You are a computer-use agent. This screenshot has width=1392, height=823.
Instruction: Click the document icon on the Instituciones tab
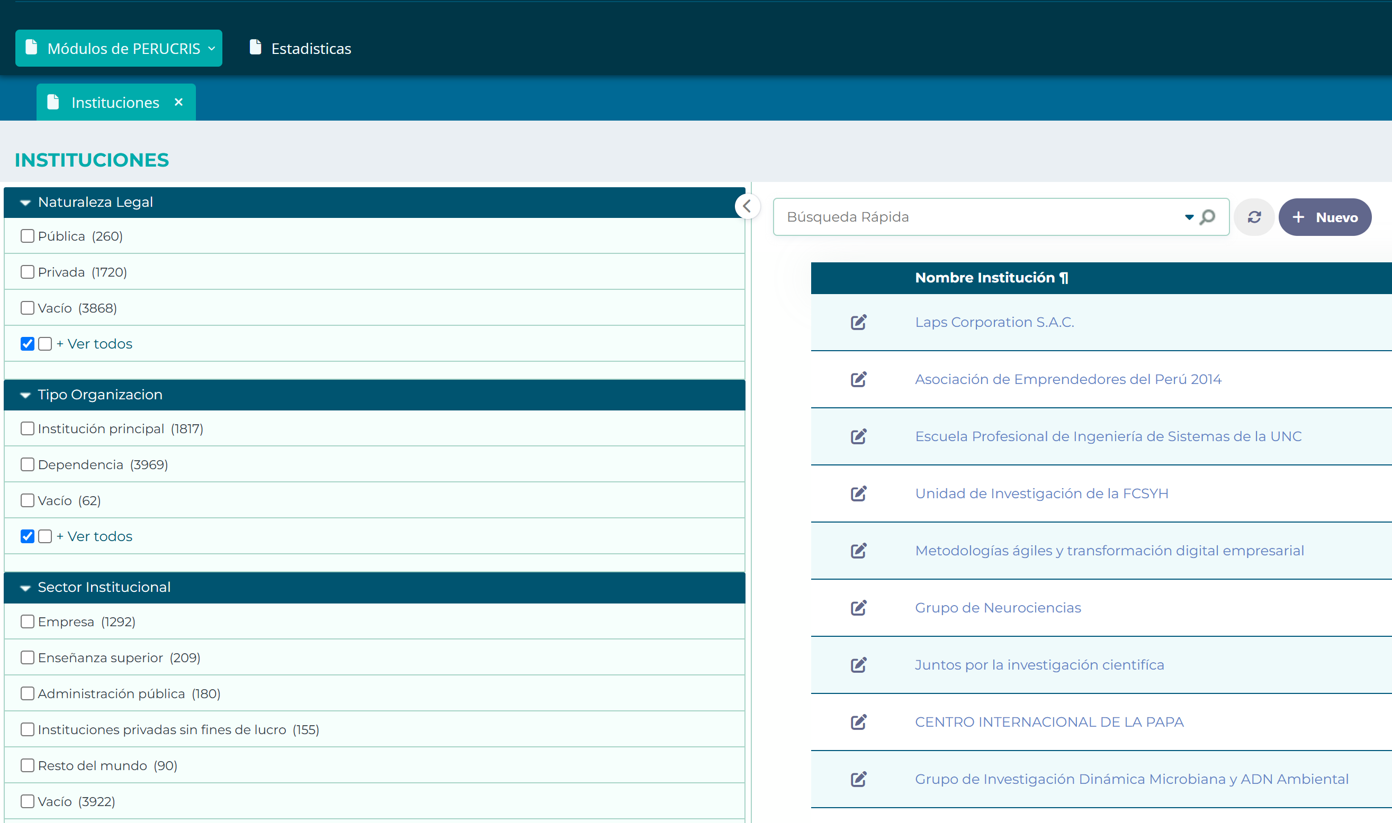(x=53, y=102)
